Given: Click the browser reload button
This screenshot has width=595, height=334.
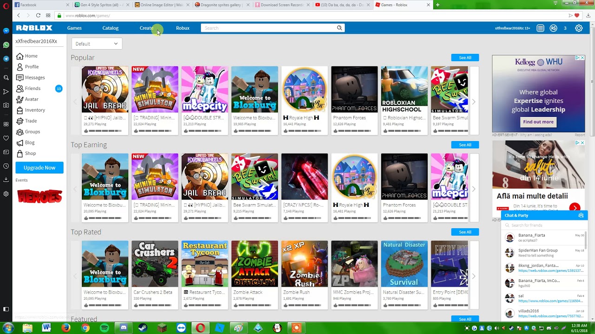Looking at the screenshot, I should tap(38, 15).
